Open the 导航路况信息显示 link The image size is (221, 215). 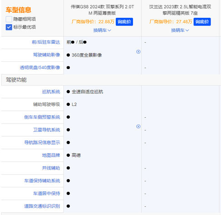tap(42, 143)
